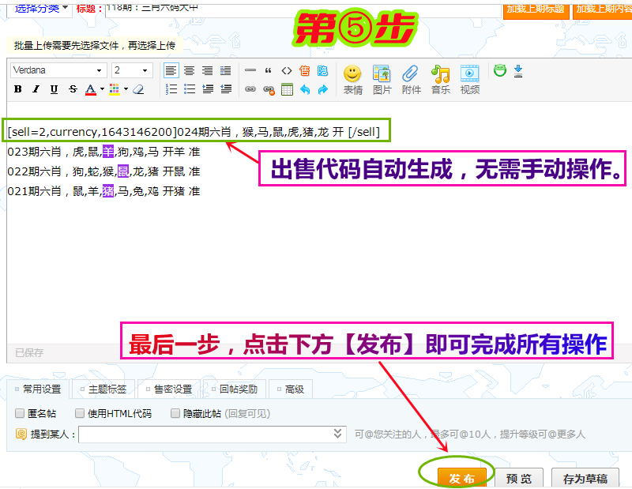Insert a table with the table icon
The image size is (632, 489).
[287, 89]
